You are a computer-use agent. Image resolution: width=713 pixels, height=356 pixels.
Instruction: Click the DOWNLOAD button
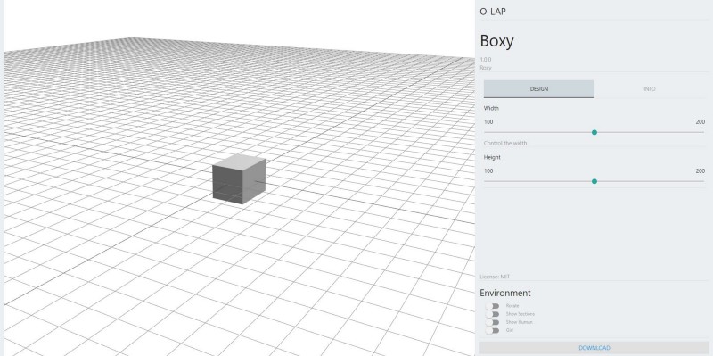click(x=594, y=348)
